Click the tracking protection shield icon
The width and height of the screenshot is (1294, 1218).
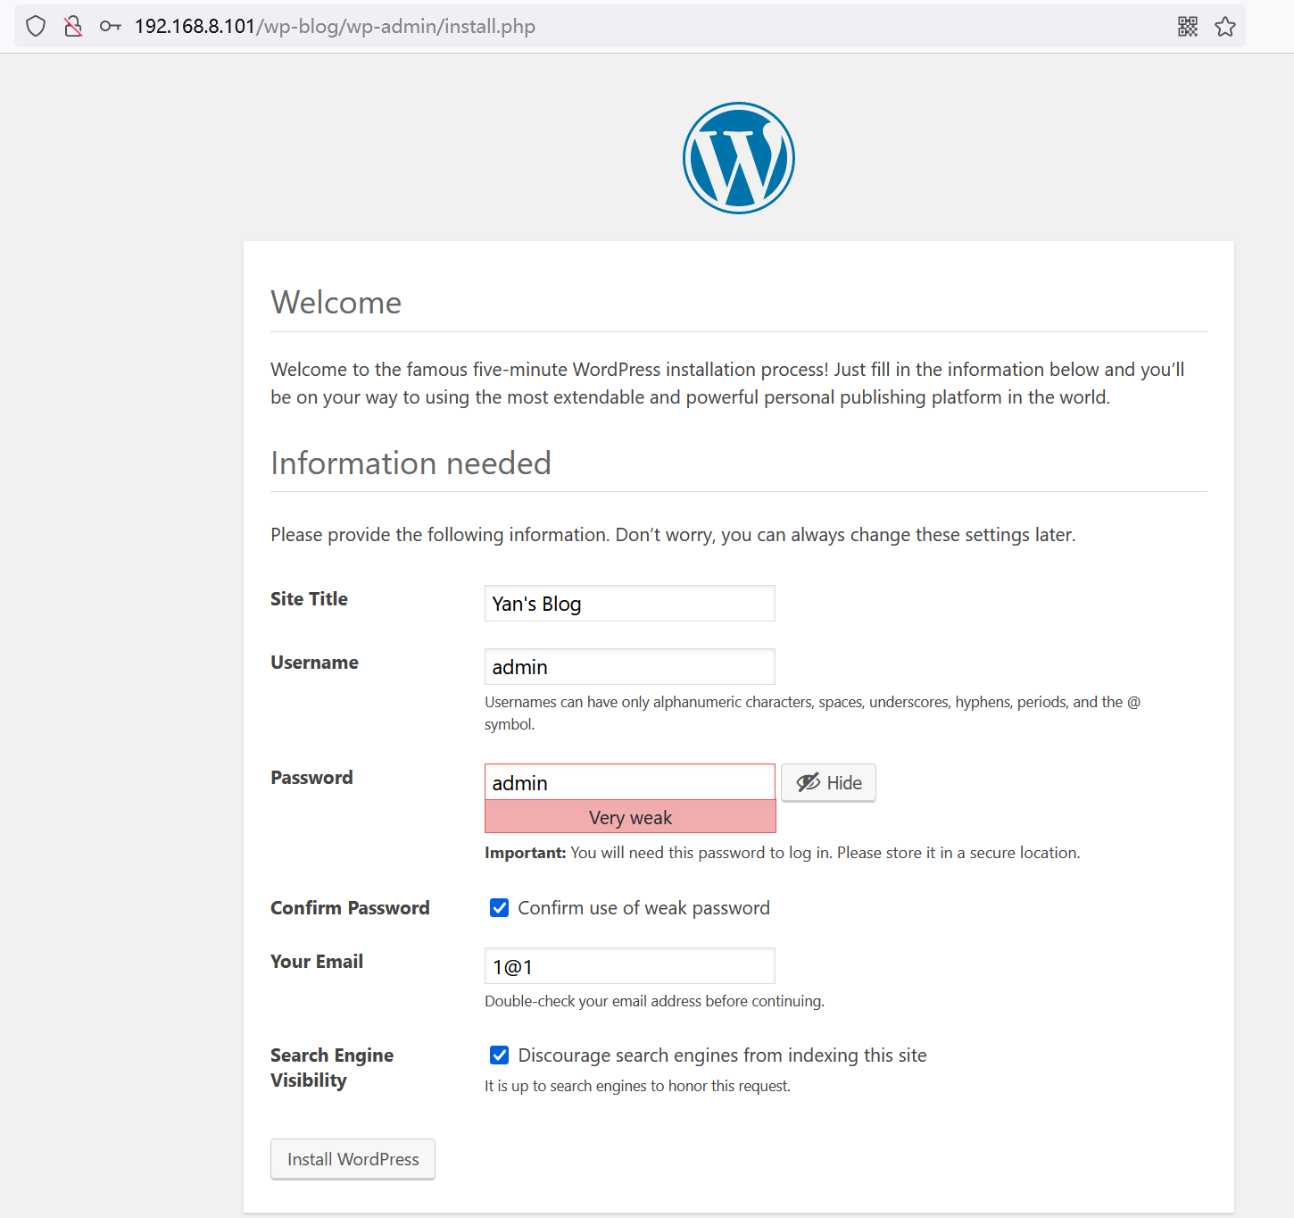[x=36, y=27]
